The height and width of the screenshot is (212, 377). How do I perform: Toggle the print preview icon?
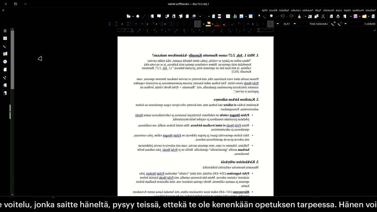[331, 16]
